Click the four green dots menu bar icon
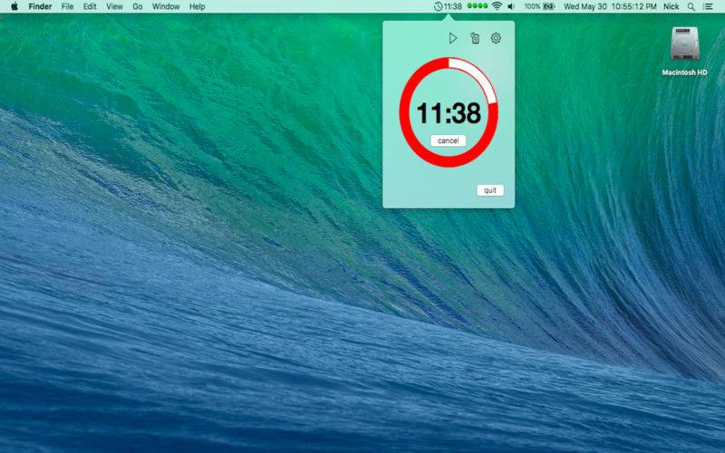Viewport: 725px width, 453px height. pos(478,6)
